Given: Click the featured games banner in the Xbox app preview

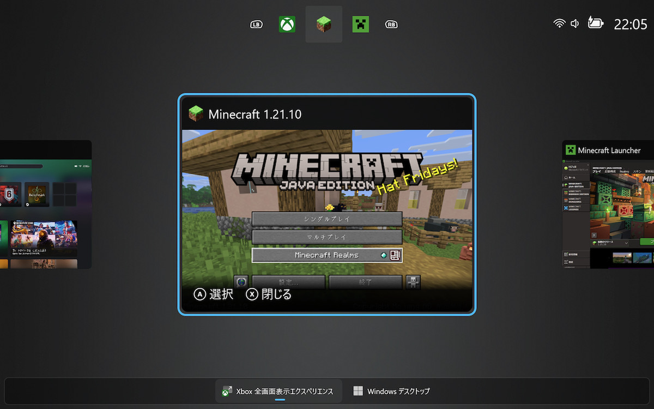Looking at the screenshot, I should [44, 238].
